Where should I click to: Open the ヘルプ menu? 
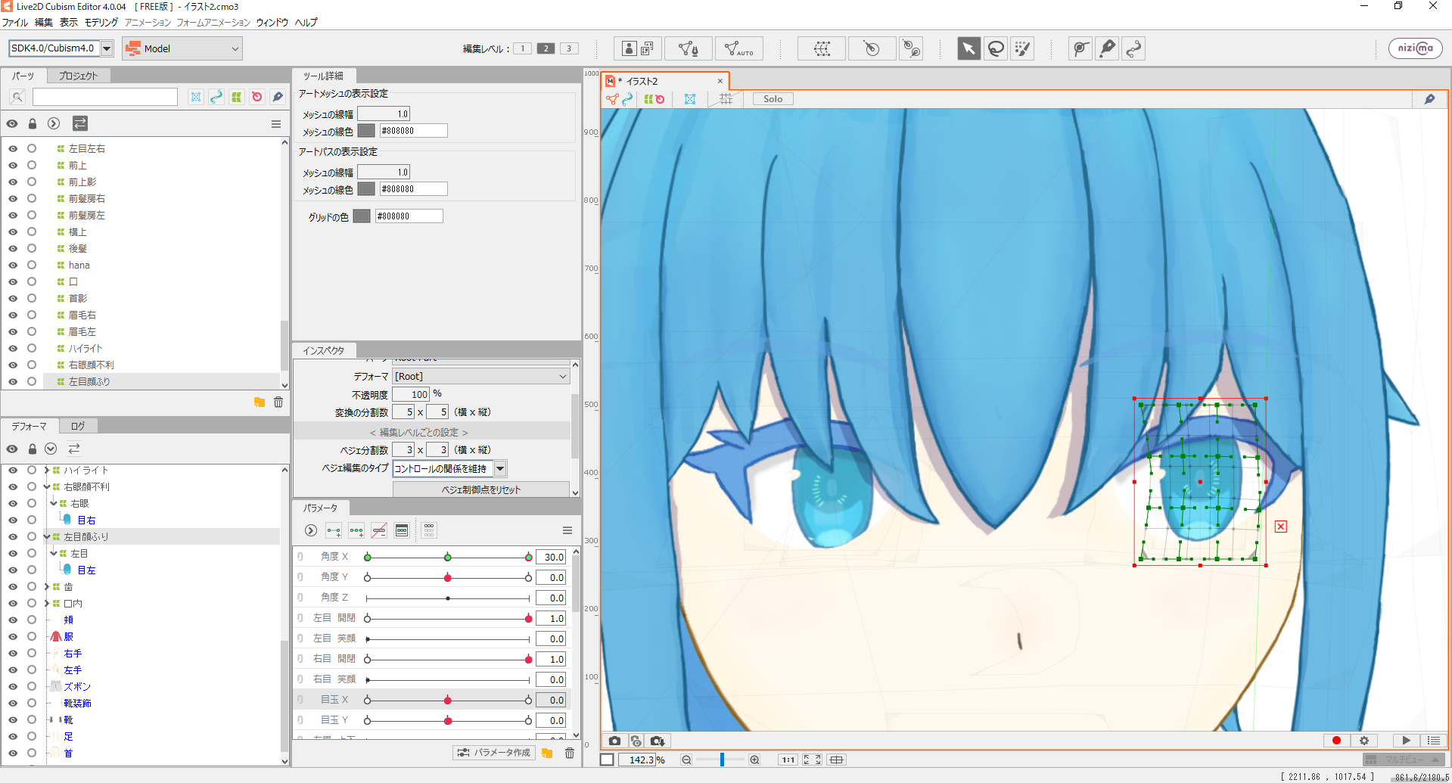tap(306, 23)
